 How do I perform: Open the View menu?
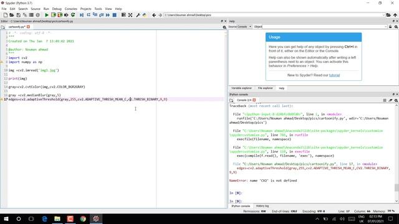coord(108,9)
